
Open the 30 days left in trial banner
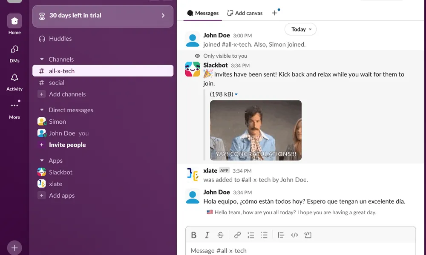(x=103, y=16)
